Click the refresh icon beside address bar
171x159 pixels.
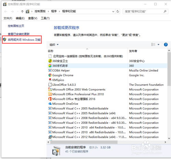coord(118,11)
